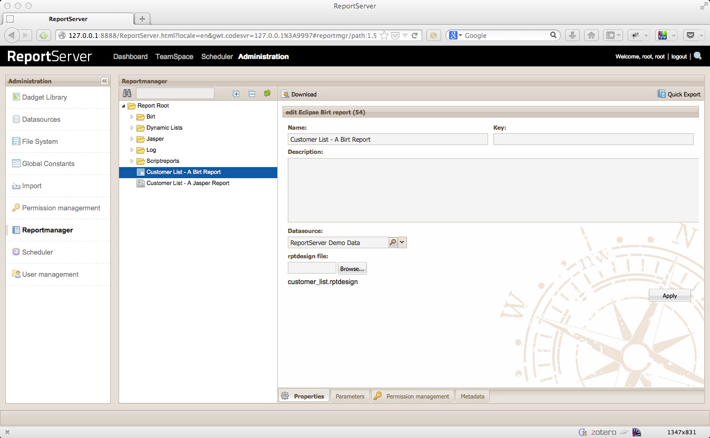Viewport: 710px width, 438px height.
Task: Open the Administration module
Action: pyautogui.click(x=264, y=56)
